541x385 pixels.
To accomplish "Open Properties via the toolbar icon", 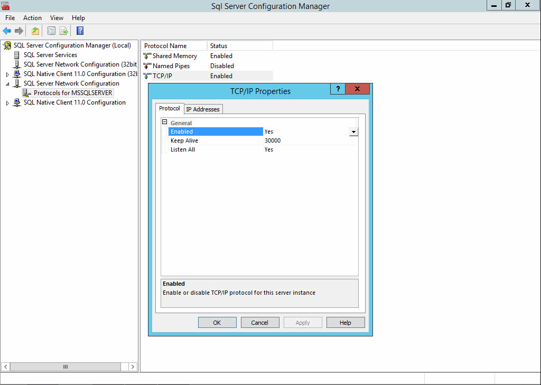I will click(51, 31).
